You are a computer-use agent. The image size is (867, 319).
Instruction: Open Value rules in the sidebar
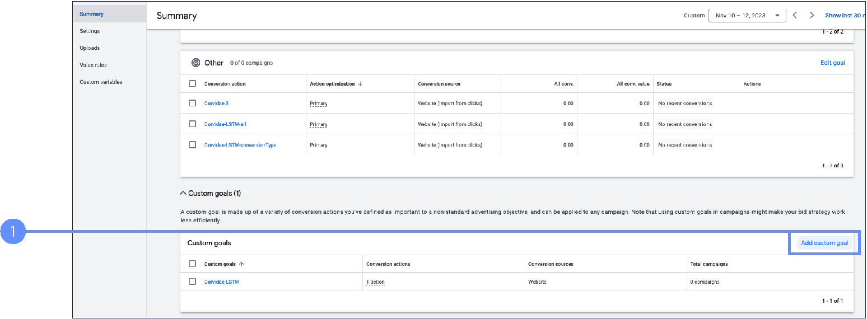point(93,65)
